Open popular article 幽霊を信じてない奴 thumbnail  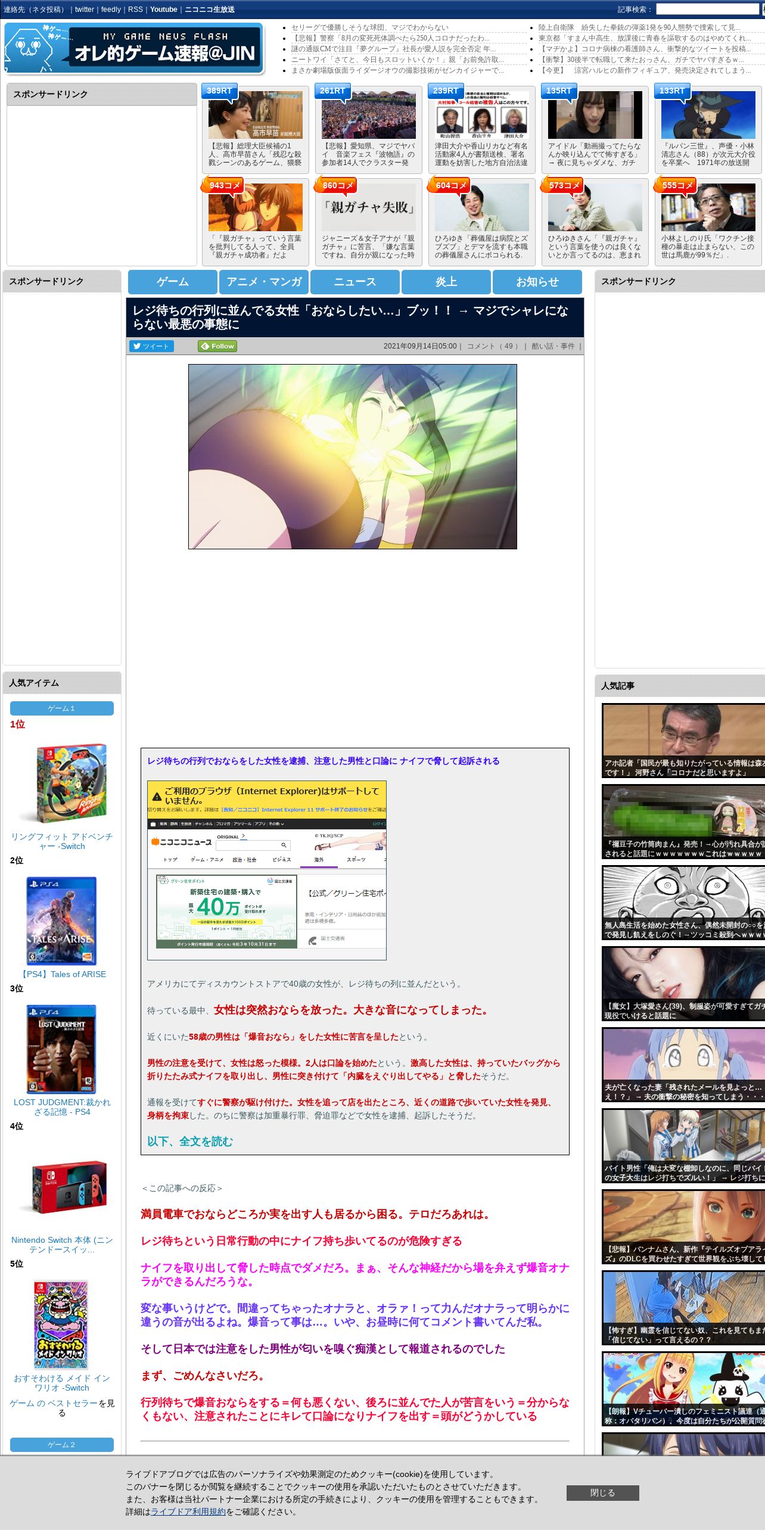tap(683, 1308)
